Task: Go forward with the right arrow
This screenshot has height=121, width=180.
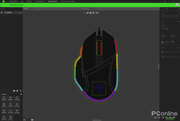Action: [5, 5]
